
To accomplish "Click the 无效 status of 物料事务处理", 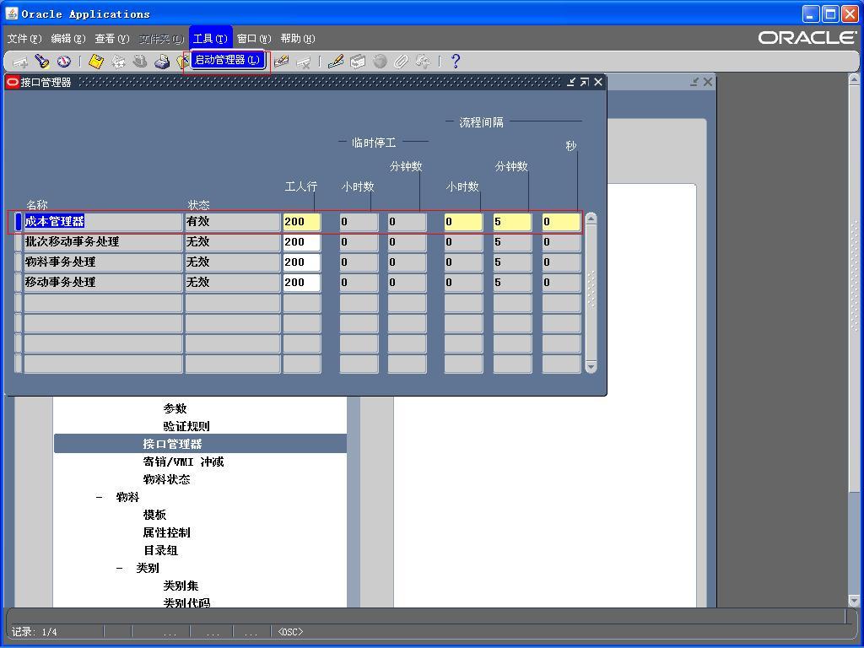I will [x=233, y=262].
